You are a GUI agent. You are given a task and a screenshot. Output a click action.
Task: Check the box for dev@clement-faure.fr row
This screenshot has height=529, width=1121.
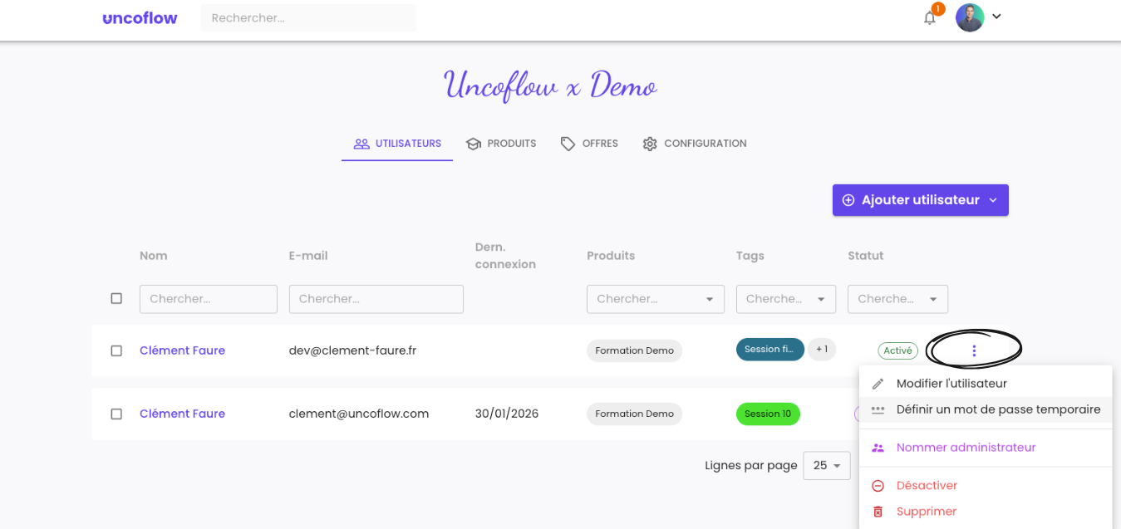[x=116, y=350]
